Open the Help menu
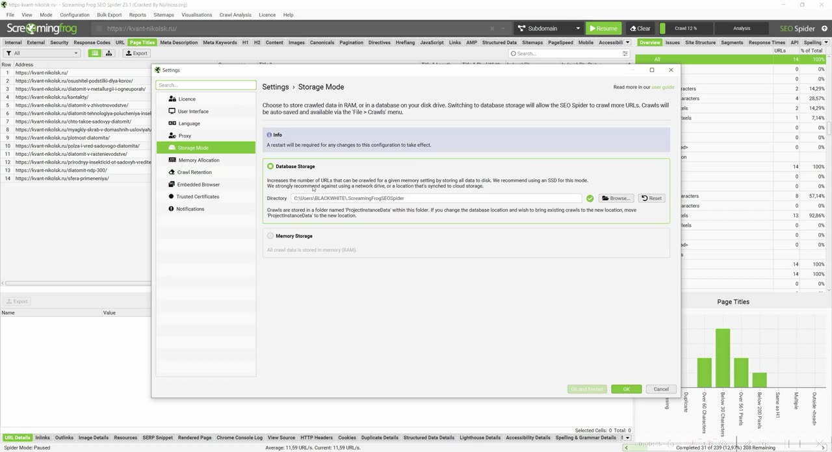 click(x=288, y=14)
